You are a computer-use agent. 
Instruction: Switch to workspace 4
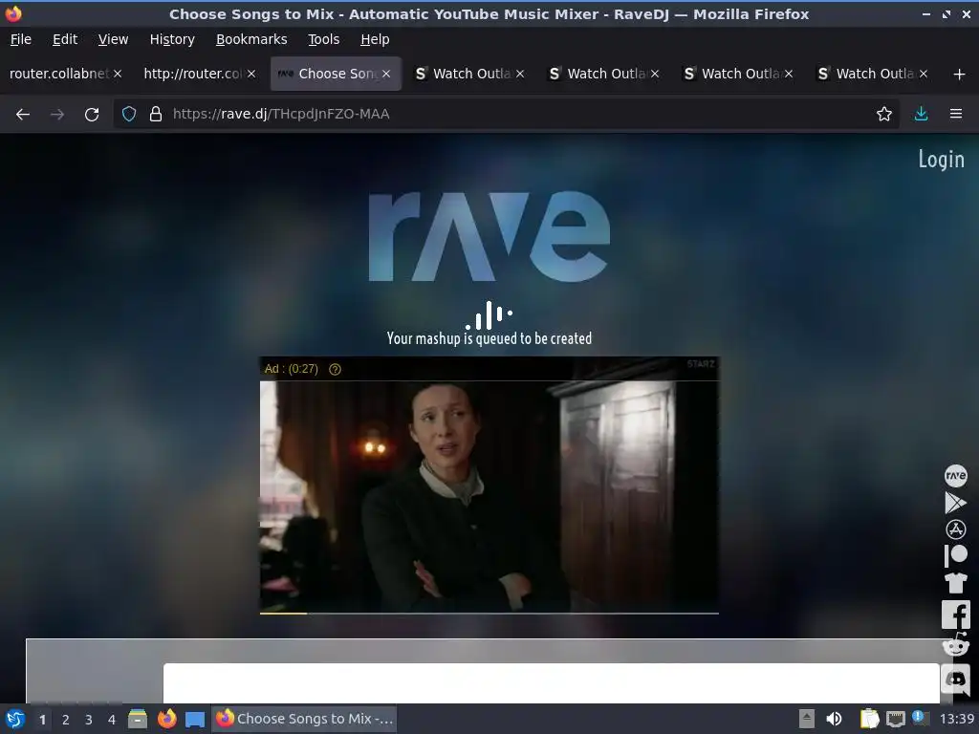[x=112, y=720]
